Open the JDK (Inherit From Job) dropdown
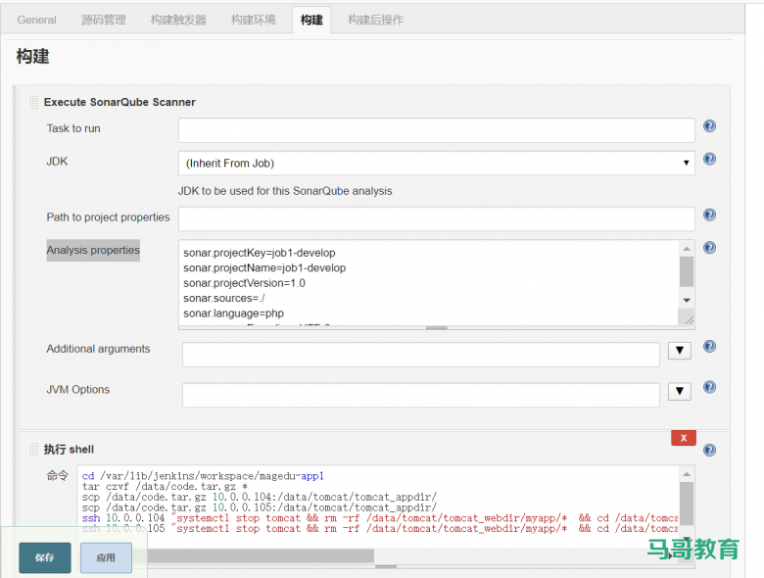Image resolution: width=764 pixels, height=578 pixels. click(436, 164)
